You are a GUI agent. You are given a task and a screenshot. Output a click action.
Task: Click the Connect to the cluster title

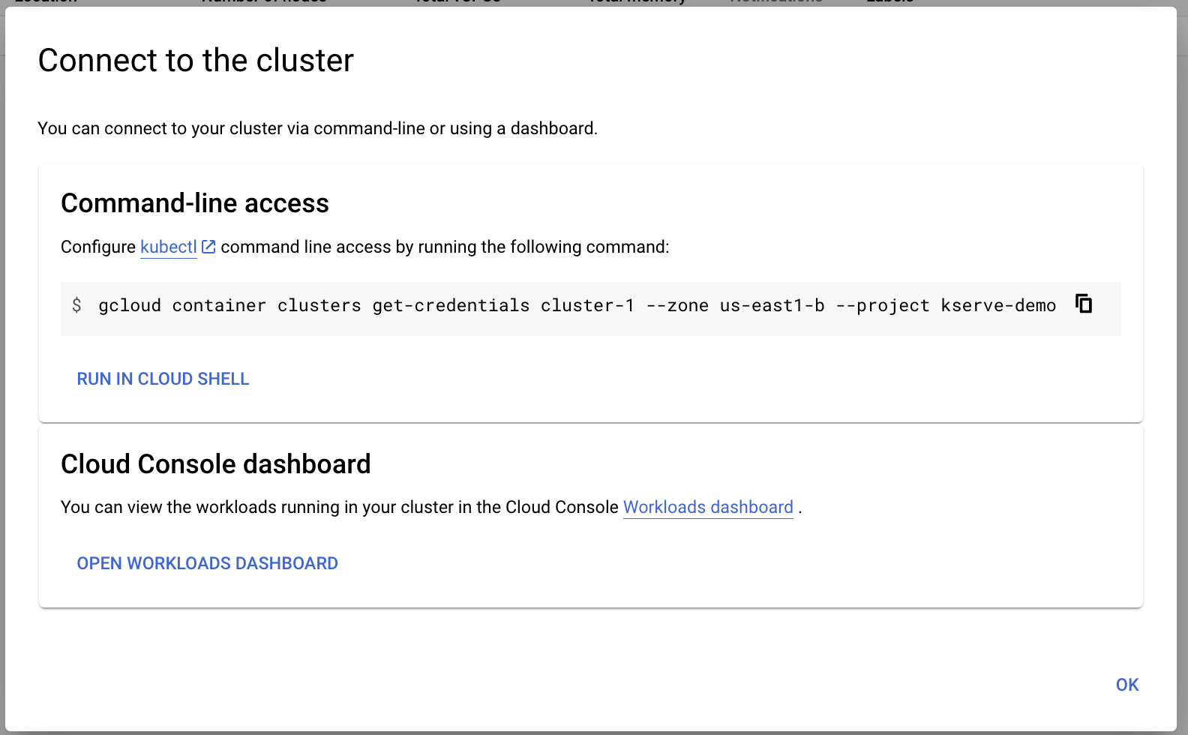pos(196,60)
